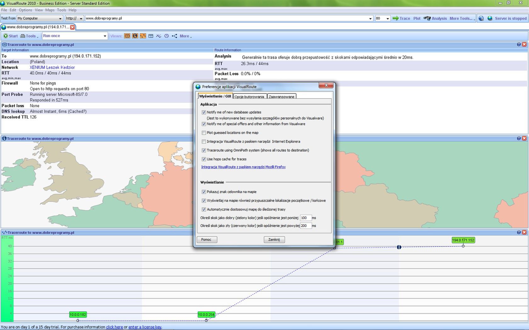Click the green Start play icon

coord(5,36)
